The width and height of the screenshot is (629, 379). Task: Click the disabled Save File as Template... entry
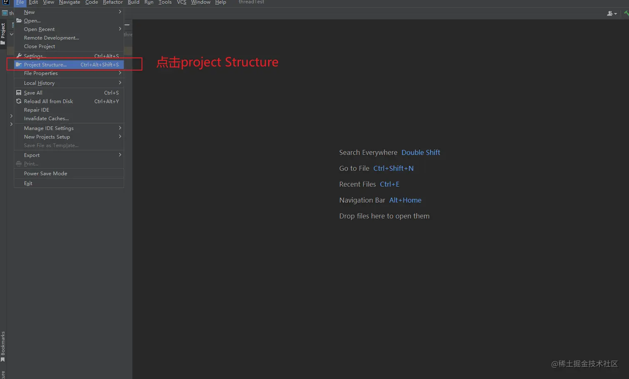(69, 145)
